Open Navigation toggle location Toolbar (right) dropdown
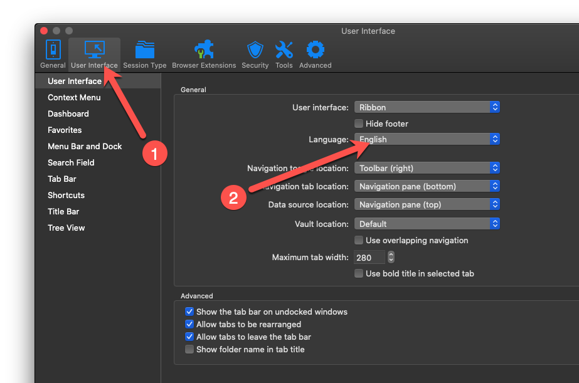This screenshot has height=383, width=579. click(427, 168)
